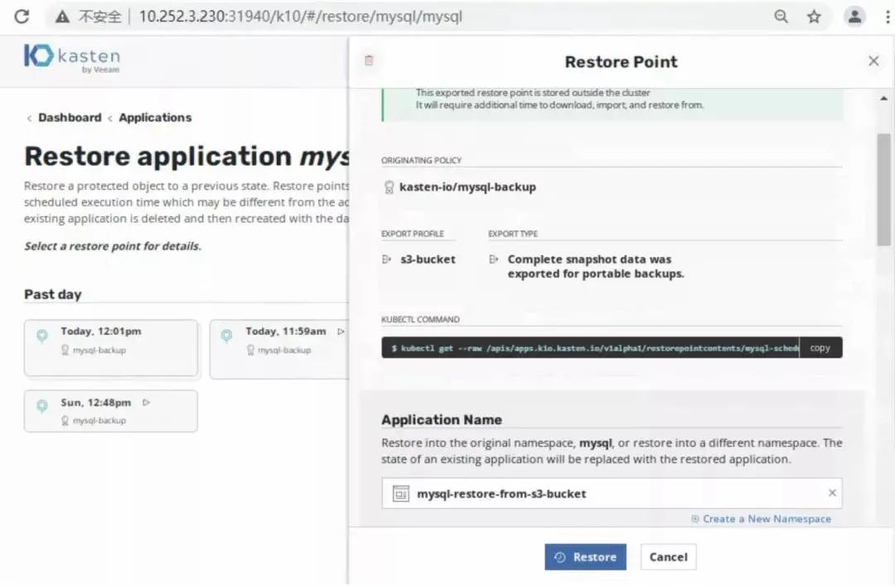
Task: Go to Applications breadcrumb
Action: point(155,118)
